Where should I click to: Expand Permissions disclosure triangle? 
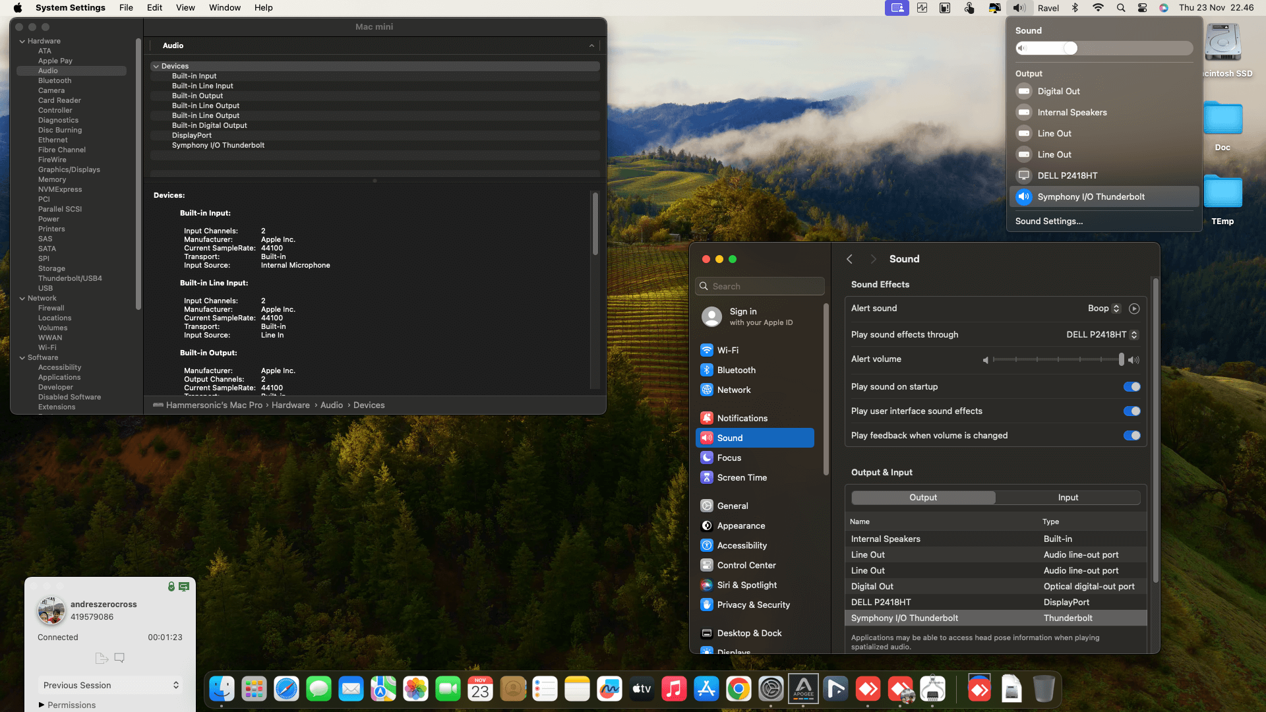pos(42,705)
